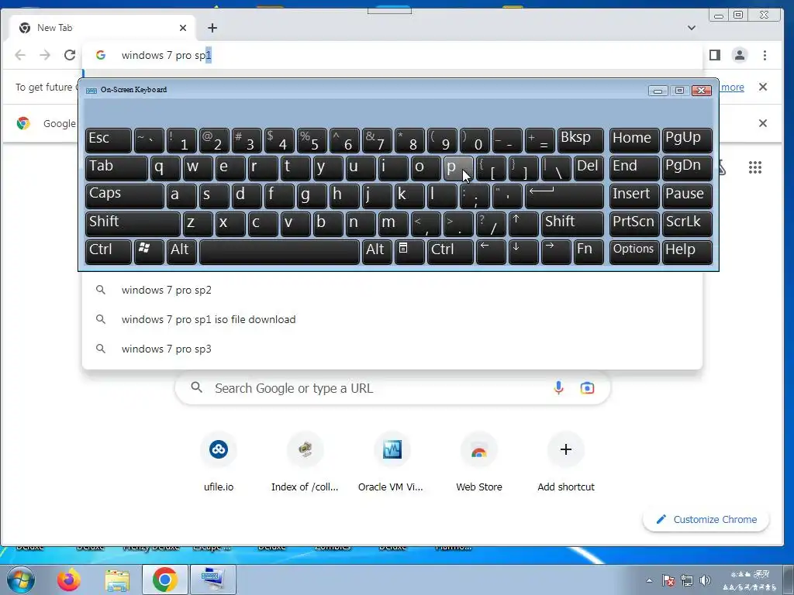Screen dimensions: 794x595
Task: Toggle left Ctrl on On-Screen Keyboard
Action: point(109,252)
